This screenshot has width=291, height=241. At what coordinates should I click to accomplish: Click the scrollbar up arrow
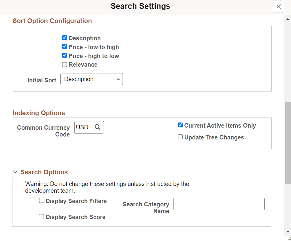pyautogui.click(x=287, y=19)
